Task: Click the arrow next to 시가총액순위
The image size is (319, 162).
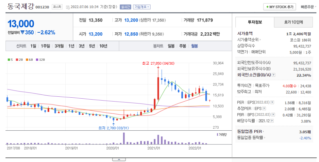Action: pos(260,40)
